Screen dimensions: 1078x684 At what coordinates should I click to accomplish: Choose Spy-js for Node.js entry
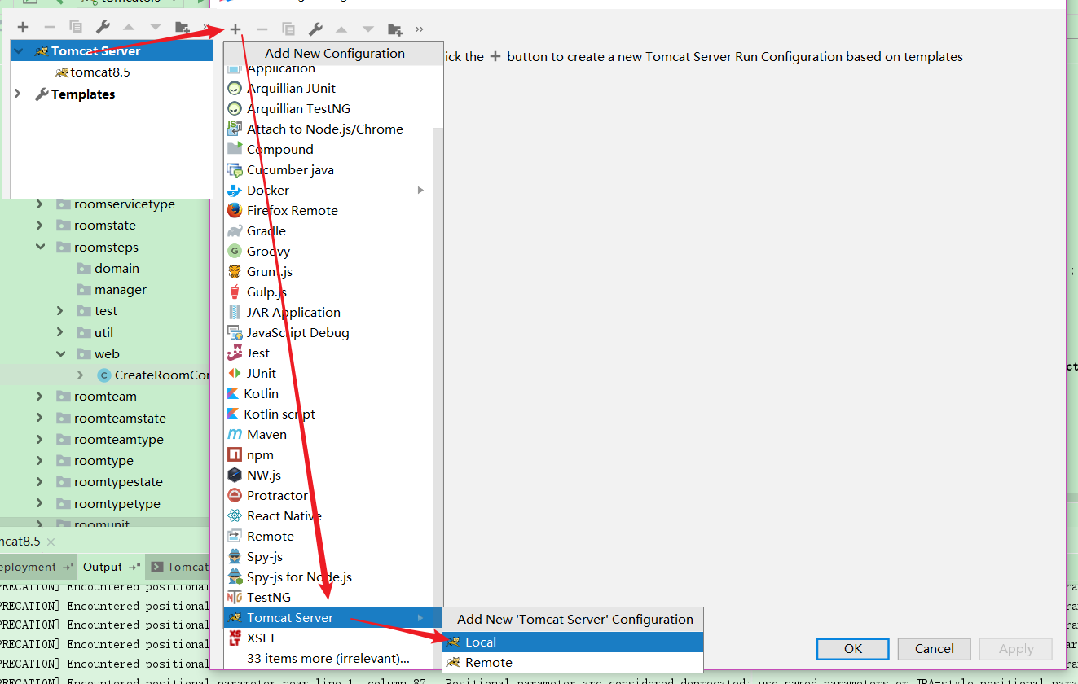tap(328, 577)
